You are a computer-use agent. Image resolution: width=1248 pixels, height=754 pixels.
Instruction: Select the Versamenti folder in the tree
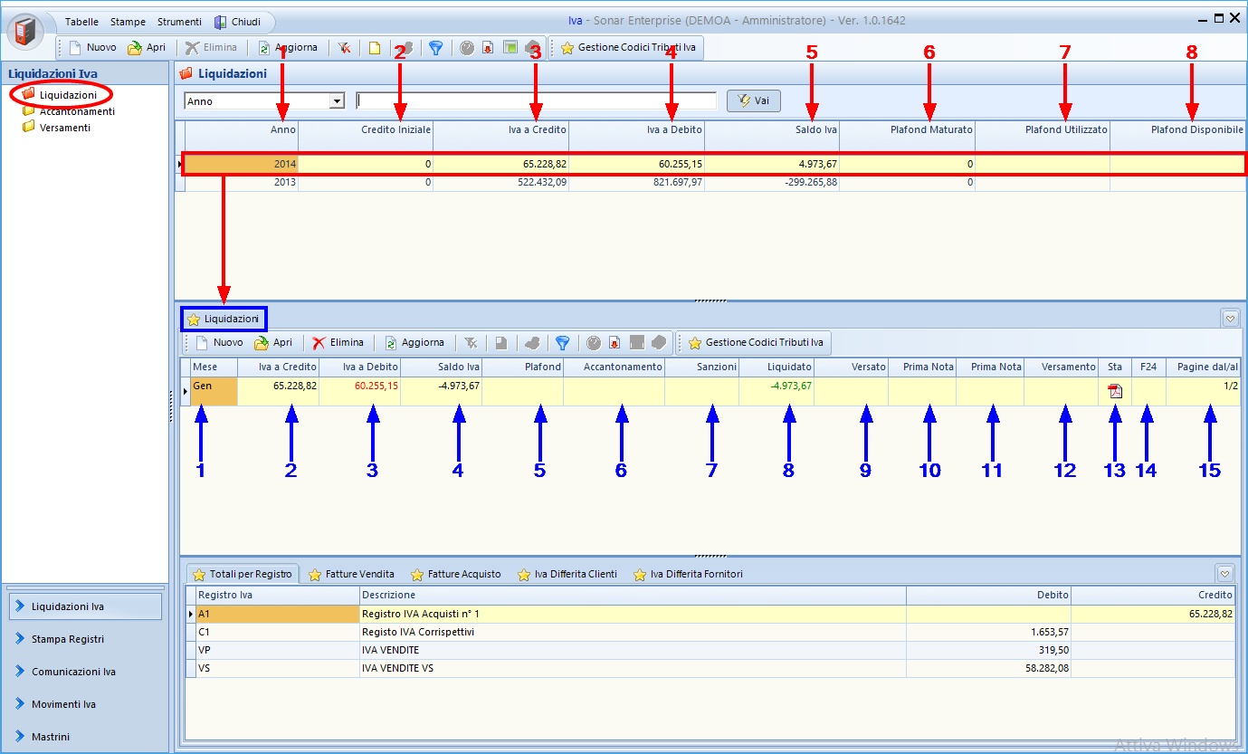pos(64,128)
